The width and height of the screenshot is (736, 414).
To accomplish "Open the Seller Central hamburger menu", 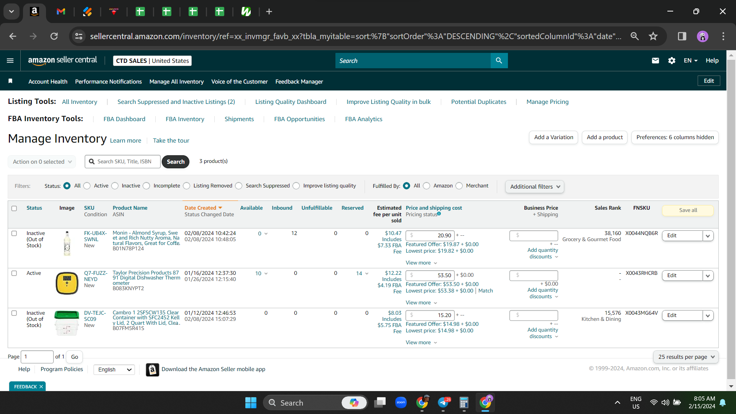I will 10,61.
